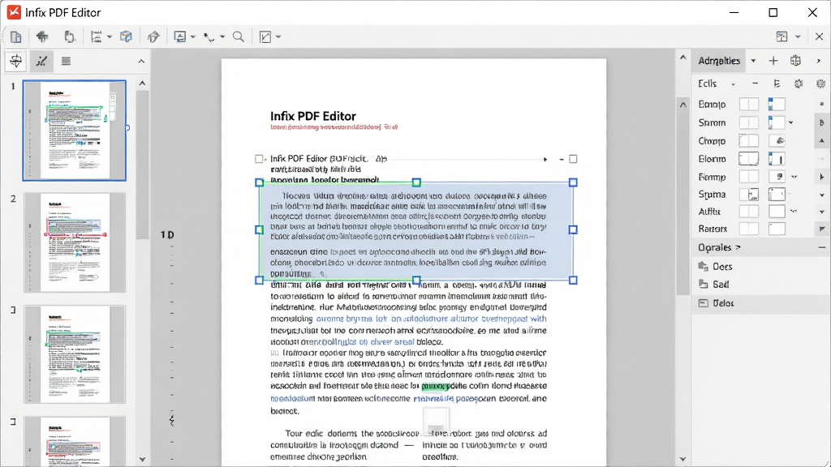Click the second box in the Choorp row
The image size is (831, 467).
[777, 141]
